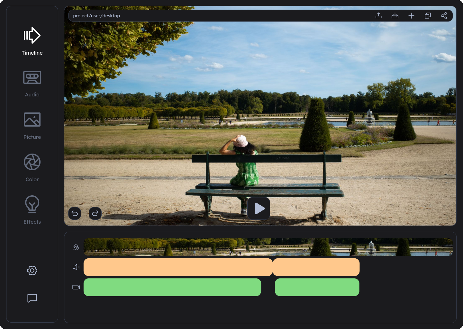Select the first green video clip
Viewport: 463px width, 329px height.
pos(172,287)
